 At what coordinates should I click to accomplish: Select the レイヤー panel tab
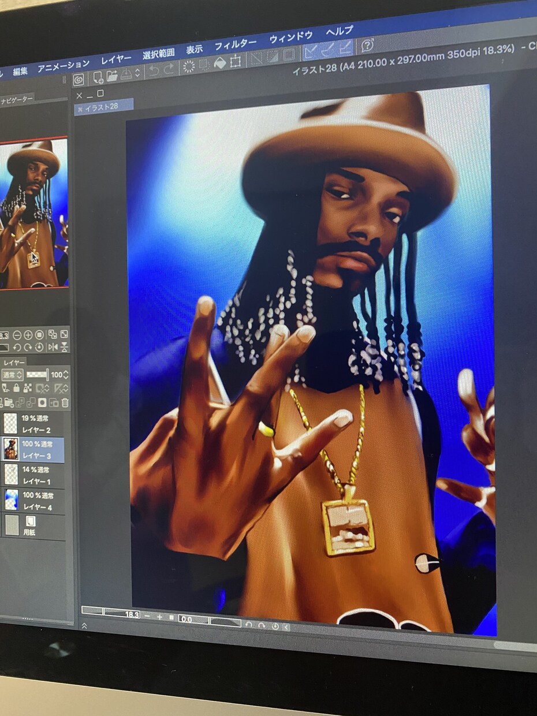(x=13, y=363)
